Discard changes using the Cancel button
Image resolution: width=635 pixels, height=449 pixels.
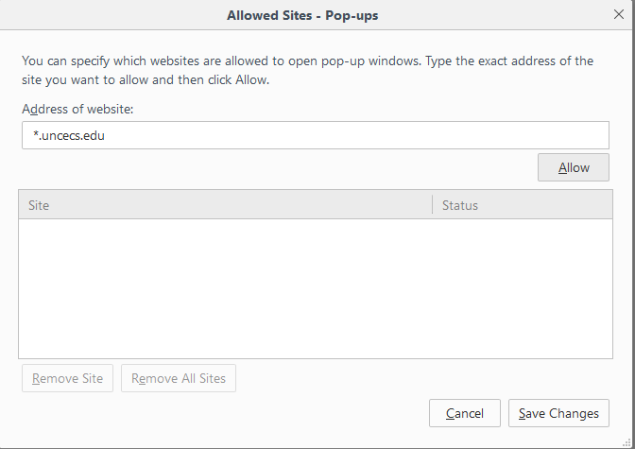tap(464, 413)
